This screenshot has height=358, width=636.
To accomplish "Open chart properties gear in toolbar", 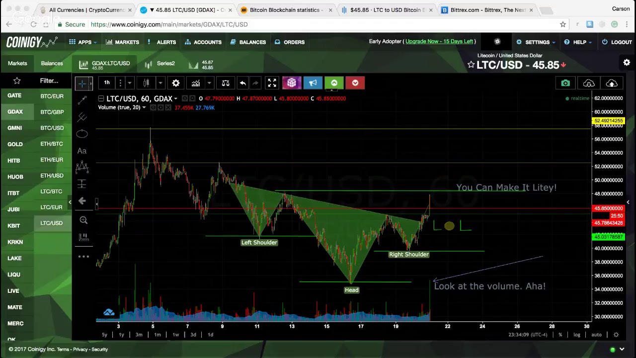I will pyautogui.click(x=176, y=83).
